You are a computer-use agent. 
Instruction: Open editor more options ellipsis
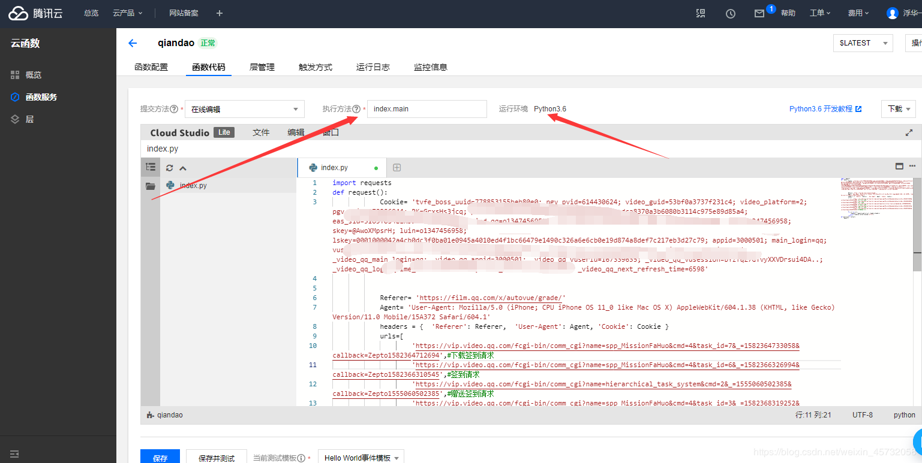point(912,167)
